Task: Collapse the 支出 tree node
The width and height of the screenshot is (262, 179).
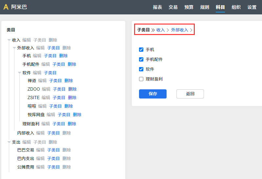Action: pyautogui.click(x=9, y=142)
